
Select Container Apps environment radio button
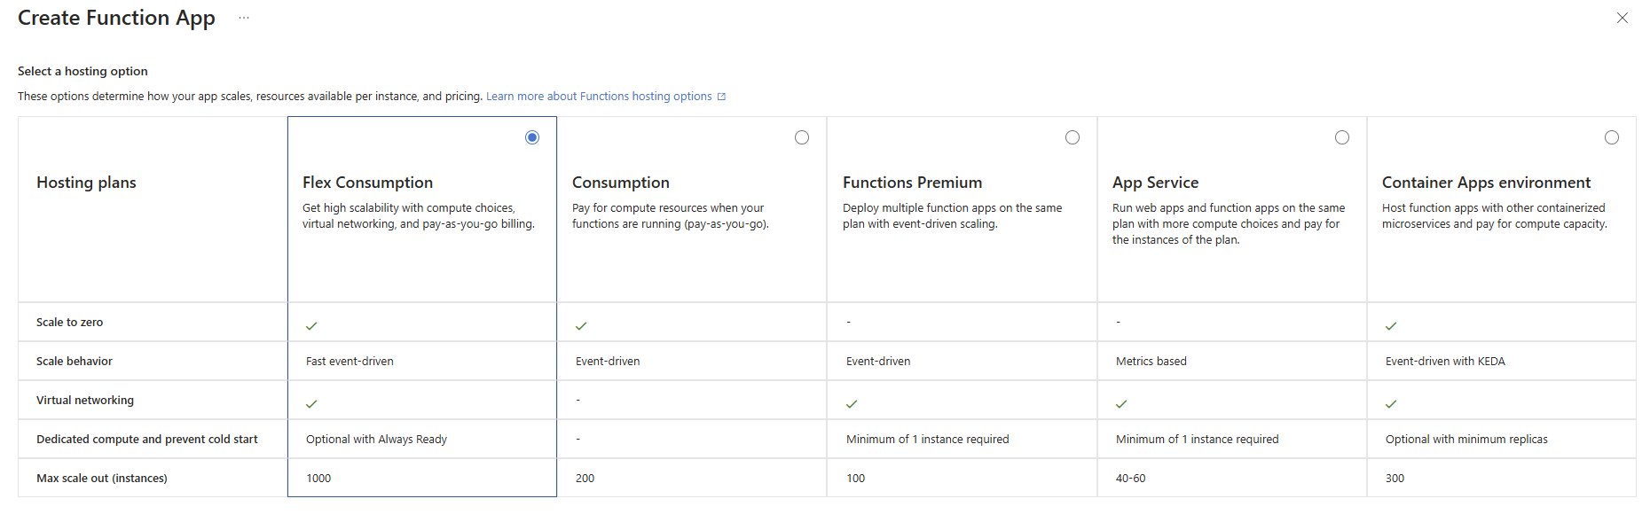(1612, 137)
